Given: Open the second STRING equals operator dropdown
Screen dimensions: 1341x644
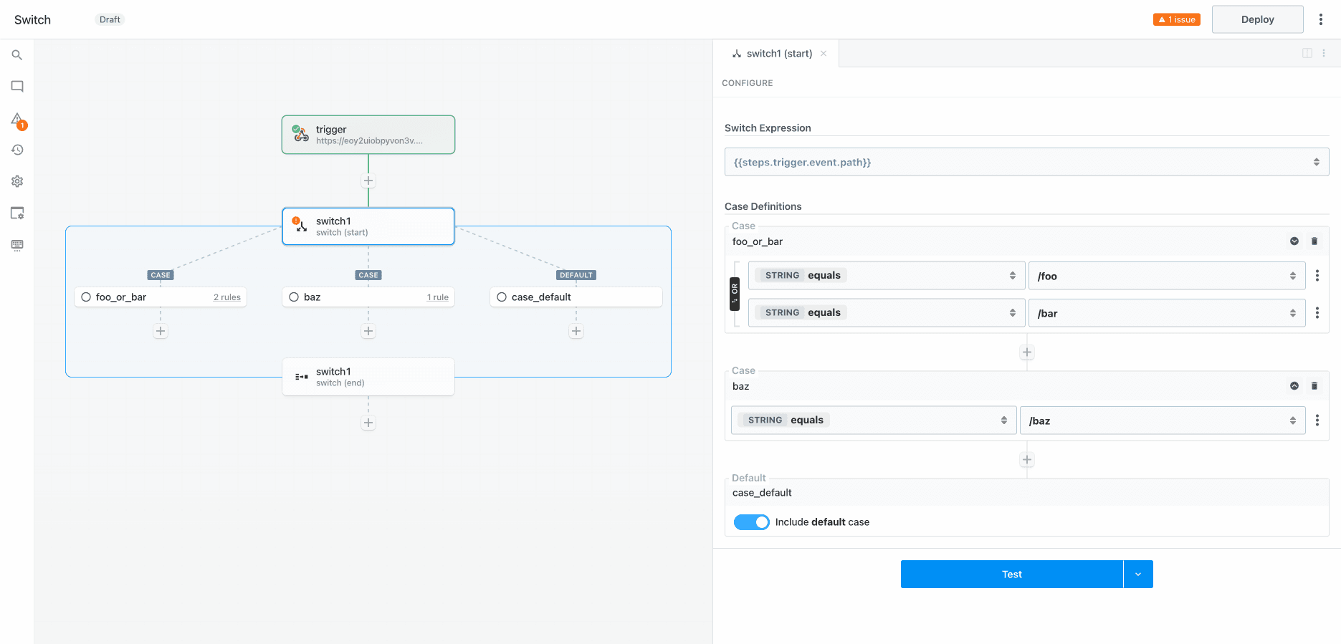Looking at the screenshot, I should 886,313.
